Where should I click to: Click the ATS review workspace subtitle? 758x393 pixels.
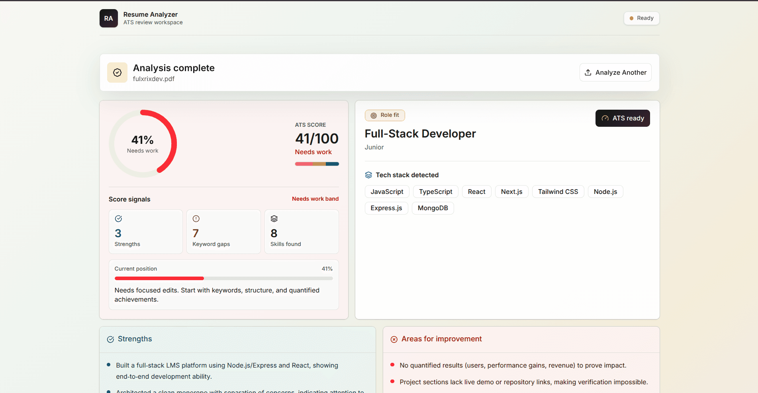153,23
